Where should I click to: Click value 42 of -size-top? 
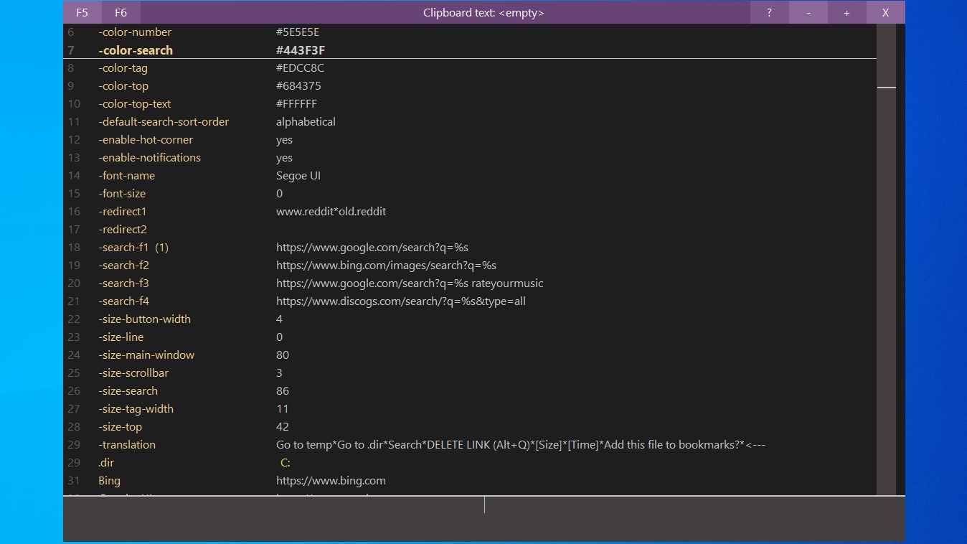coord(283,427)
